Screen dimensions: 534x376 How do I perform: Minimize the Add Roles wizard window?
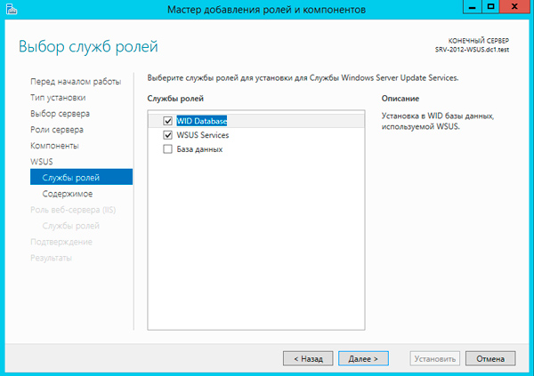467,7
